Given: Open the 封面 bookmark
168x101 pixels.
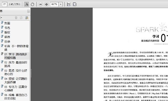Looking at the screenshot, I should [7, 23].
